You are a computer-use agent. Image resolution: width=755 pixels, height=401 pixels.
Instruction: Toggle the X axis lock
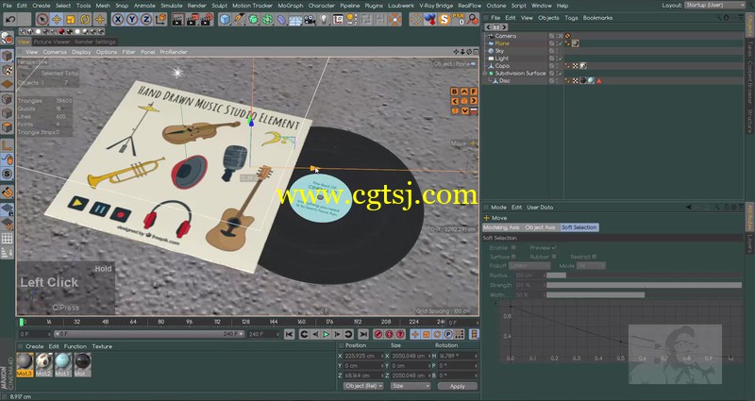tap(117, 19)
